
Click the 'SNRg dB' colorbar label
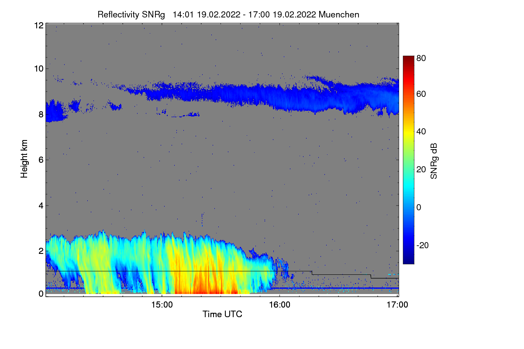pyautogui.click(x=434, y=161)
